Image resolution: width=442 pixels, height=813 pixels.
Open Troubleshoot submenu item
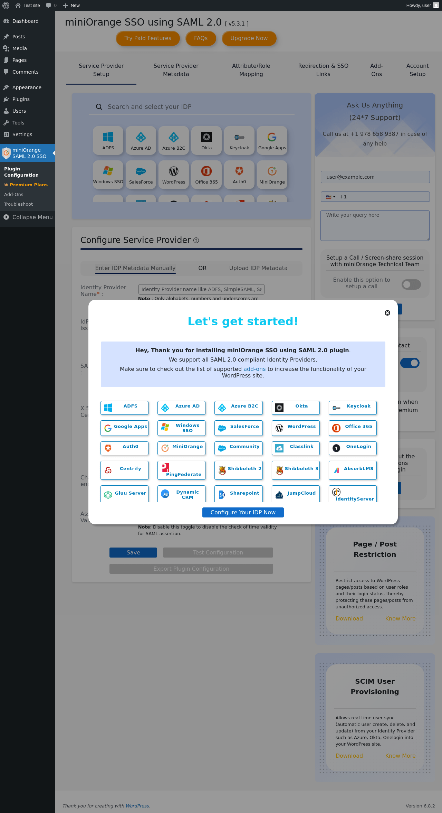[x=28, y=204]
